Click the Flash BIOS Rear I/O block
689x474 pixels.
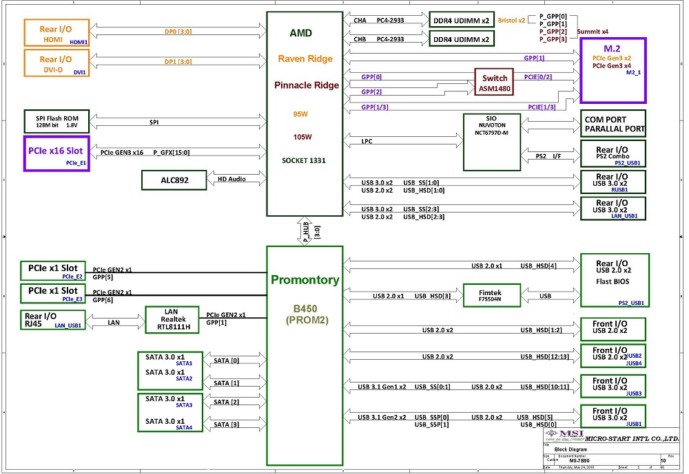click(x=613, y=279)
